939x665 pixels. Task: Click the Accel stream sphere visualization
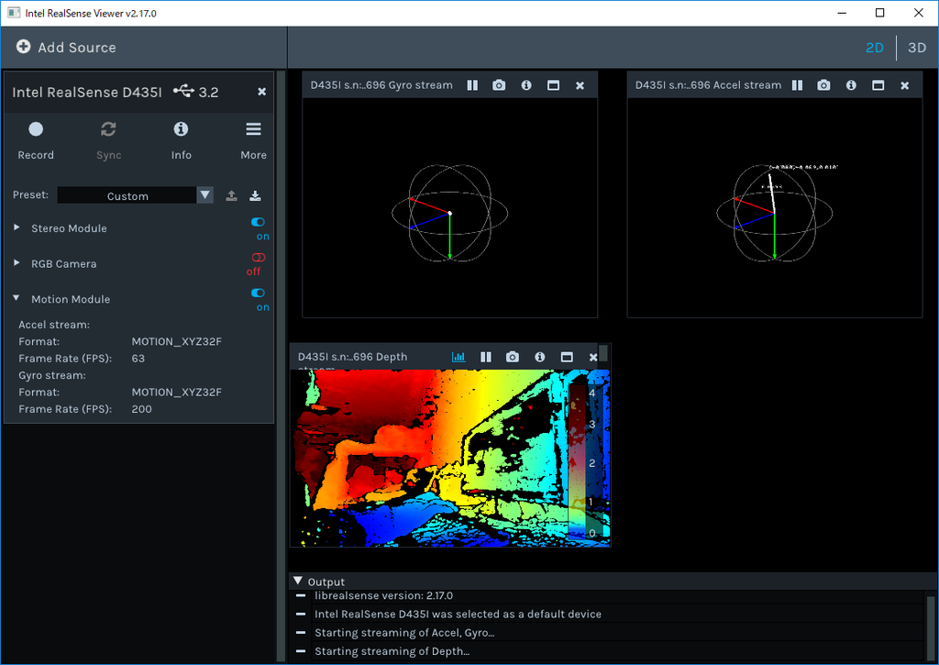point(774,214)
